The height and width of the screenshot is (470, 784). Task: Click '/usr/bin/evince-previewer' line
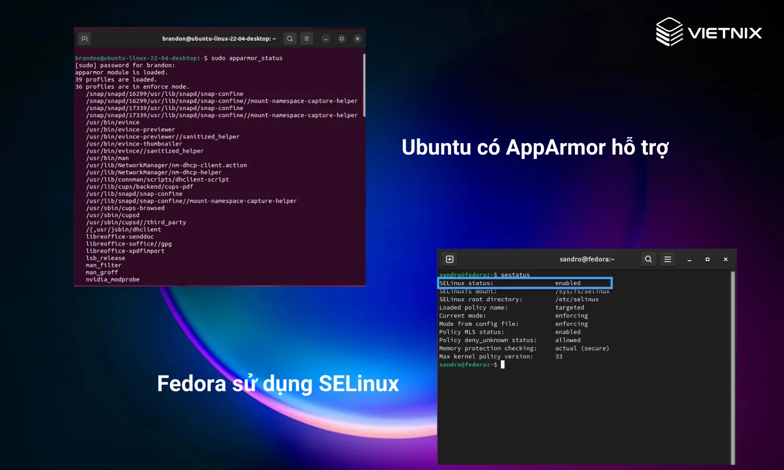click(131, 130)
